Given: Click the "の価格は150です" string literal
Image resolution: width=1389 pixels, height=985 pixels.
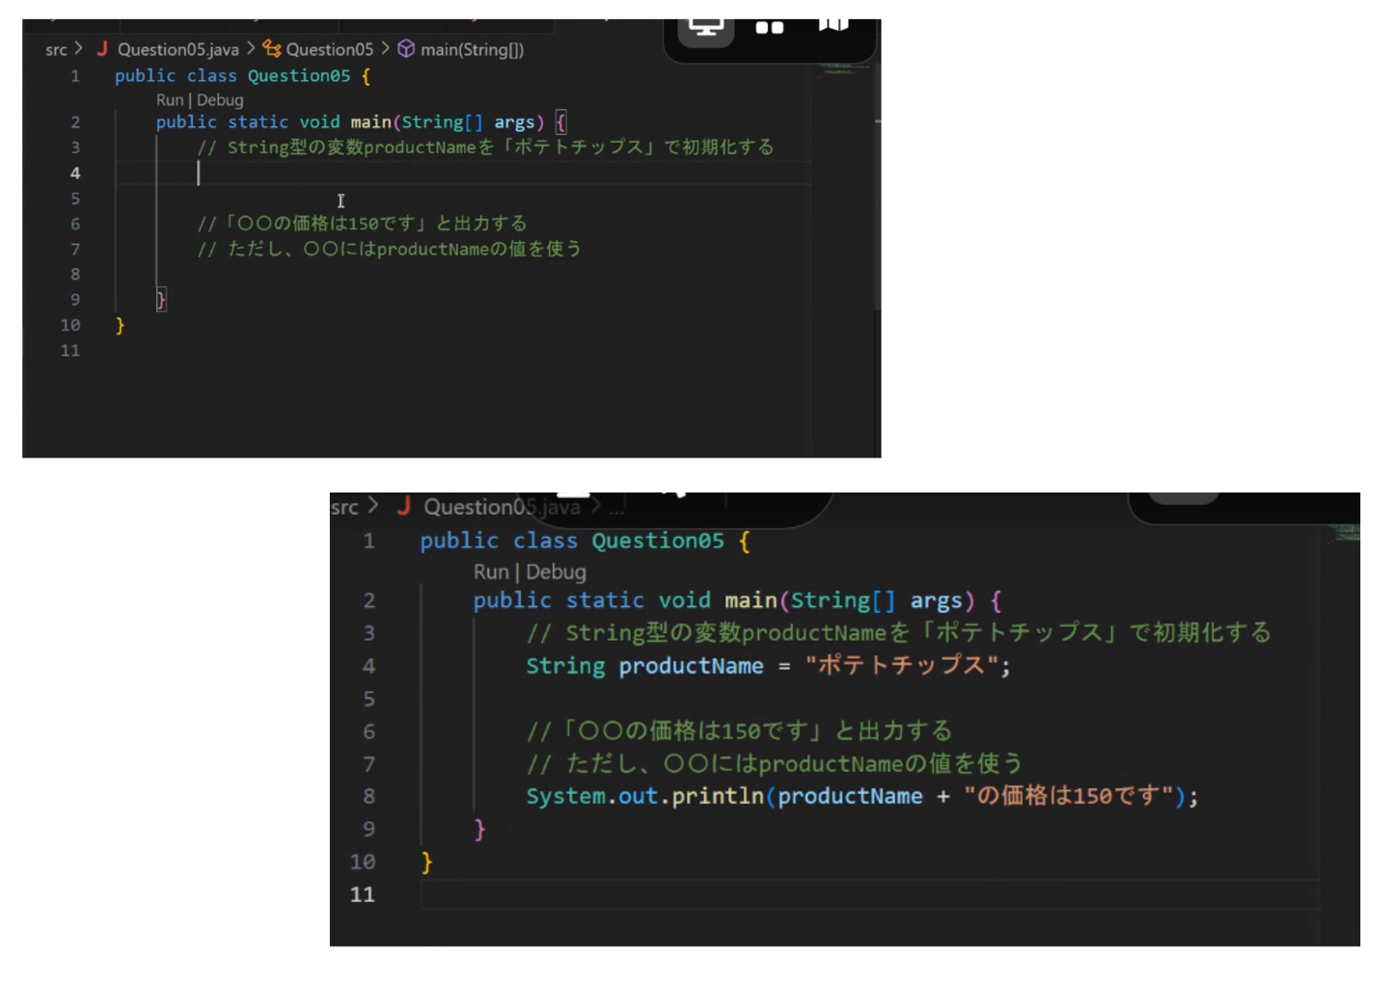Looking at the screenshot, I should (x=1069, y=796).
